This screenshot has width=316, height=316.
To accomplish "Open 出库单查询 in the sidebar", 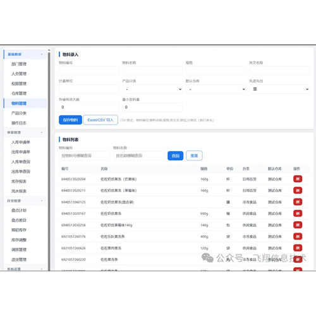I will tap(21, 171).
